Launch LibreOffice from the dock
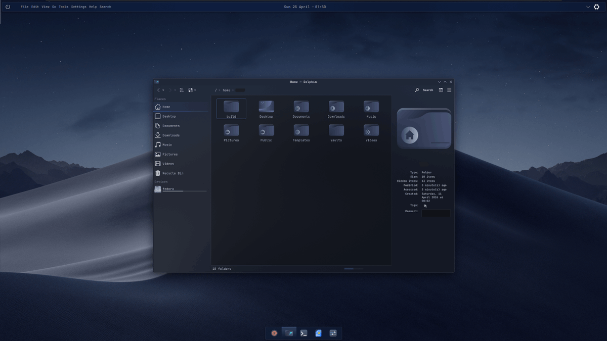Image resolution: width=607 pixels, height=341 pixels. (x=318, y=333)
